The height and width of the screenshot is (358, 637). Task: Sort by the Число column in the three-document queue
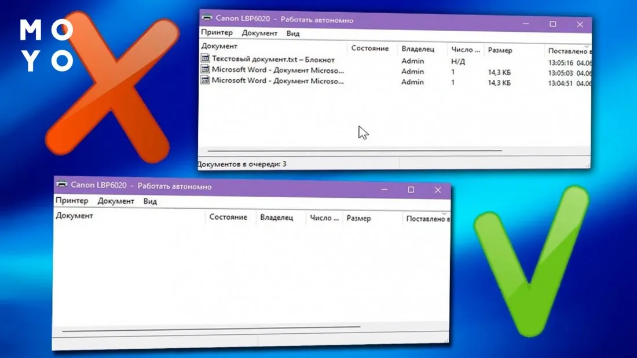(x=466, y=50)
